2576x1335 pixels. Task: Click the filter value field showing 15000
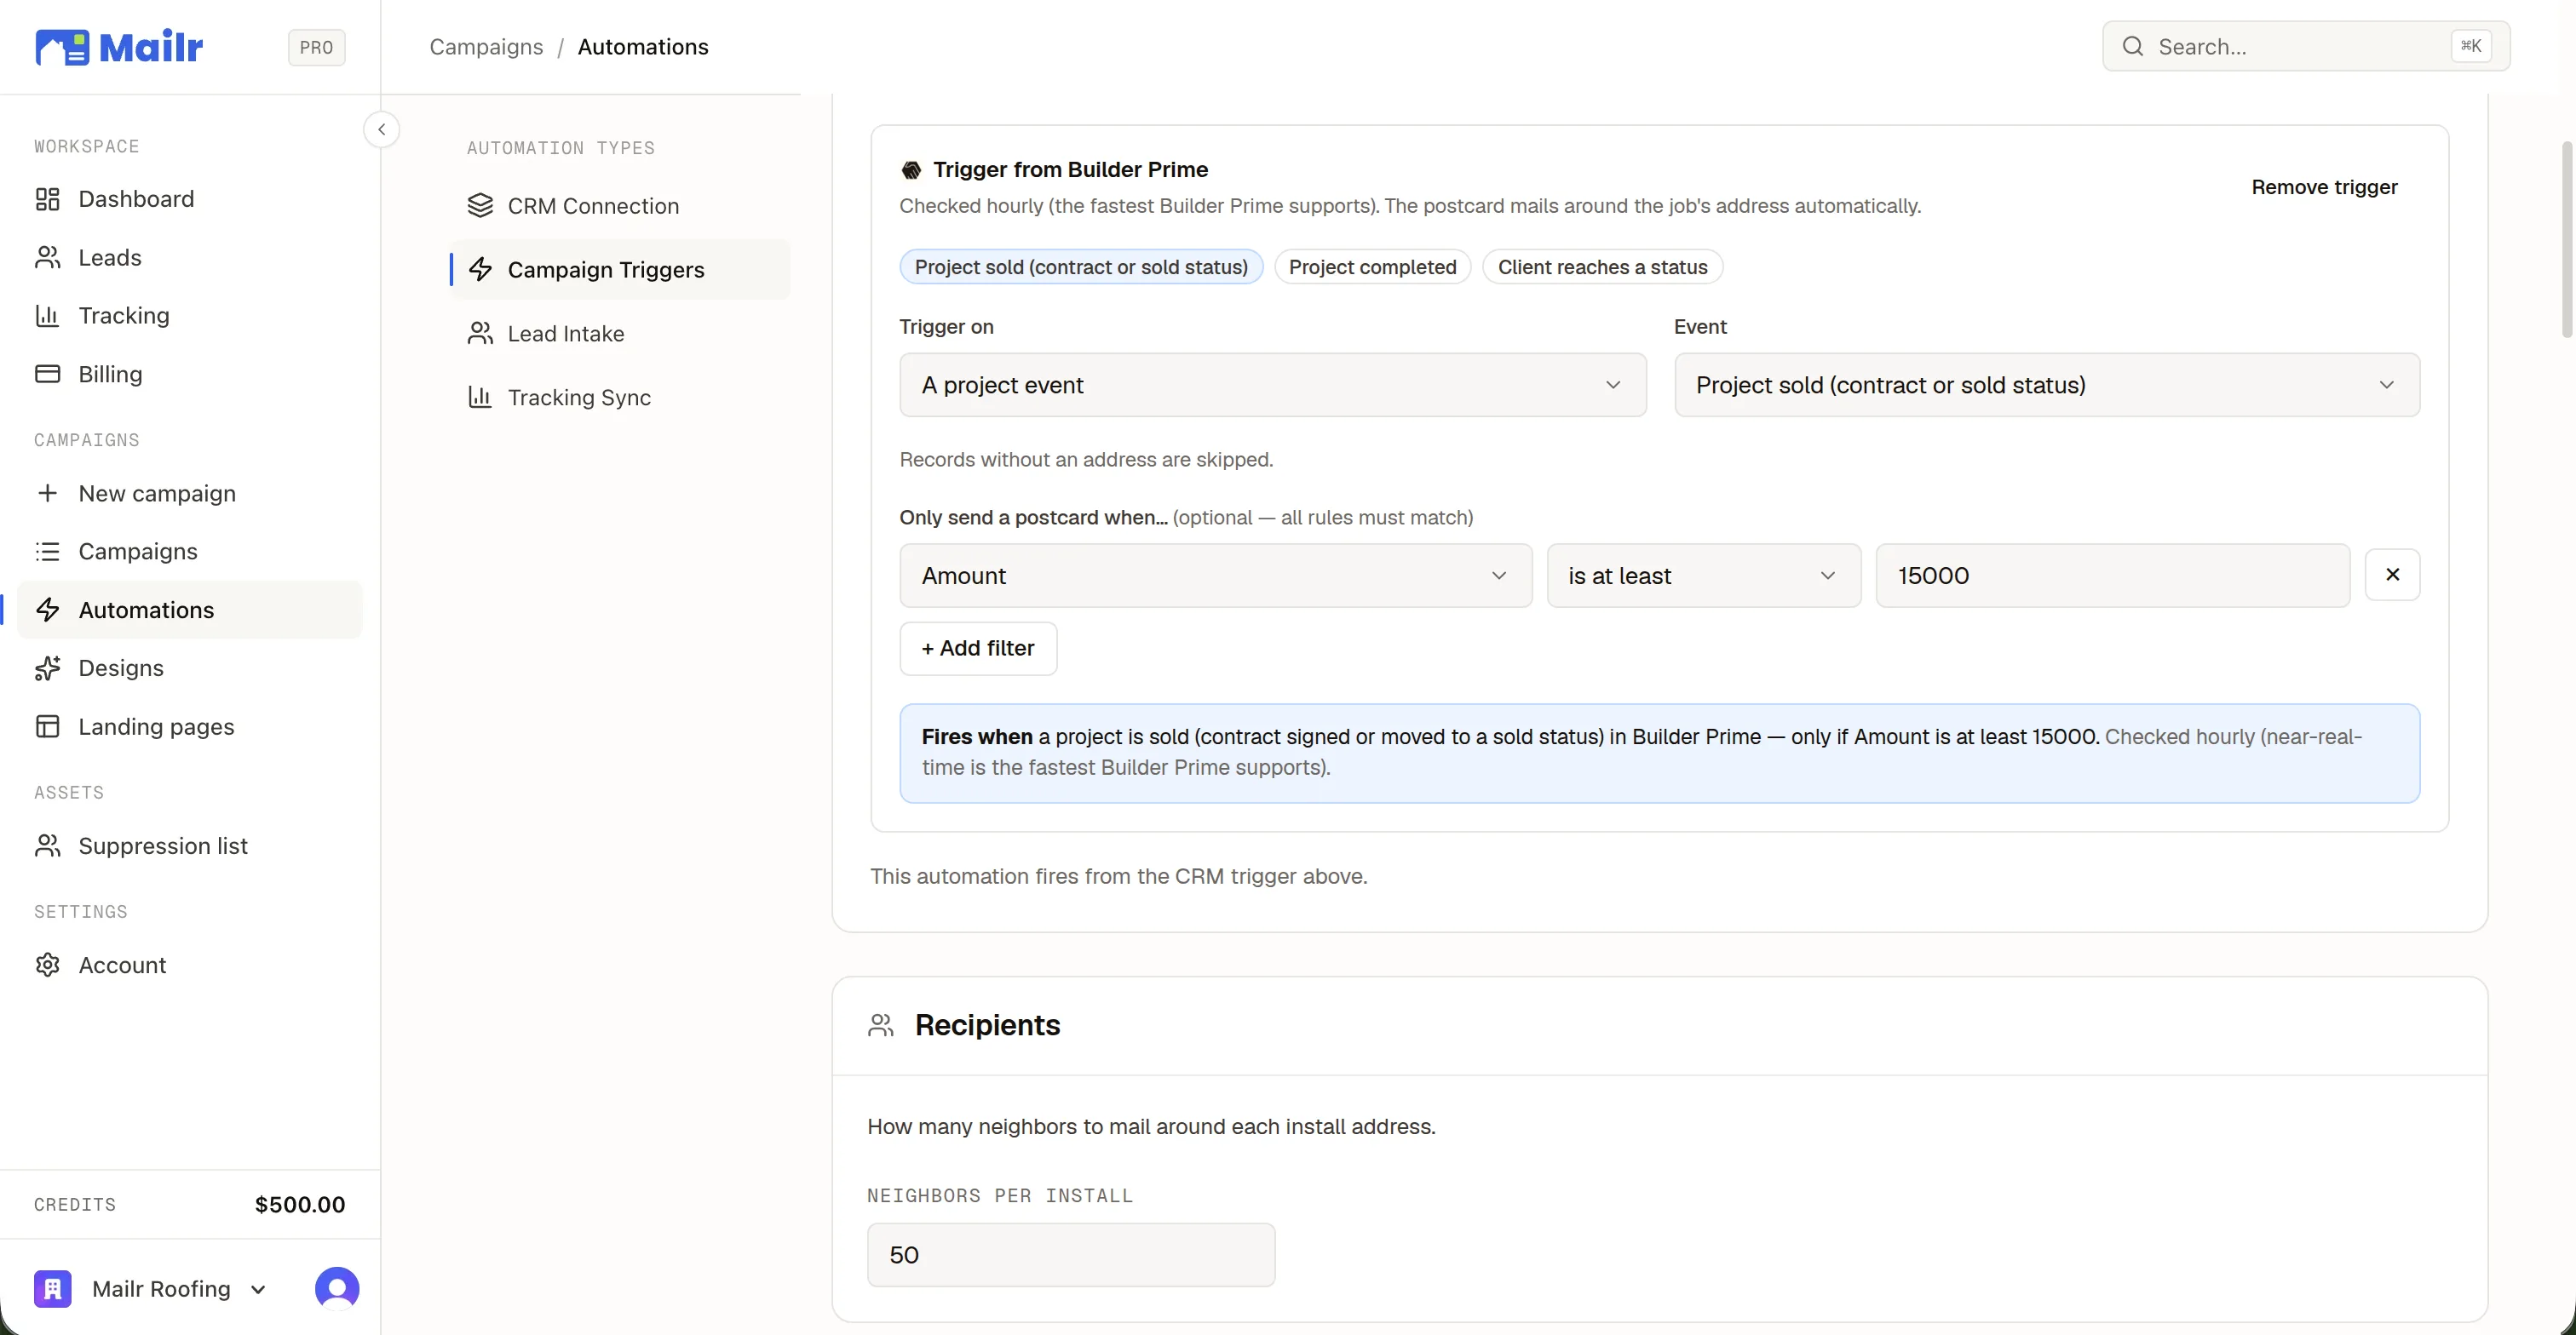click(x=2112, y=576)
